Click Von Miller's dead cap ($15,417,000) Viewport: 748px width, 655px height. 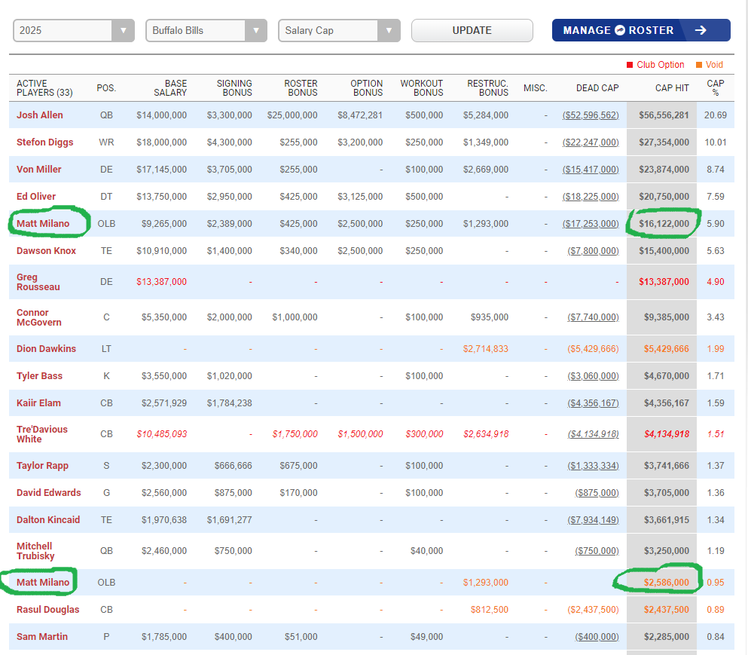(x=591, y=170)
